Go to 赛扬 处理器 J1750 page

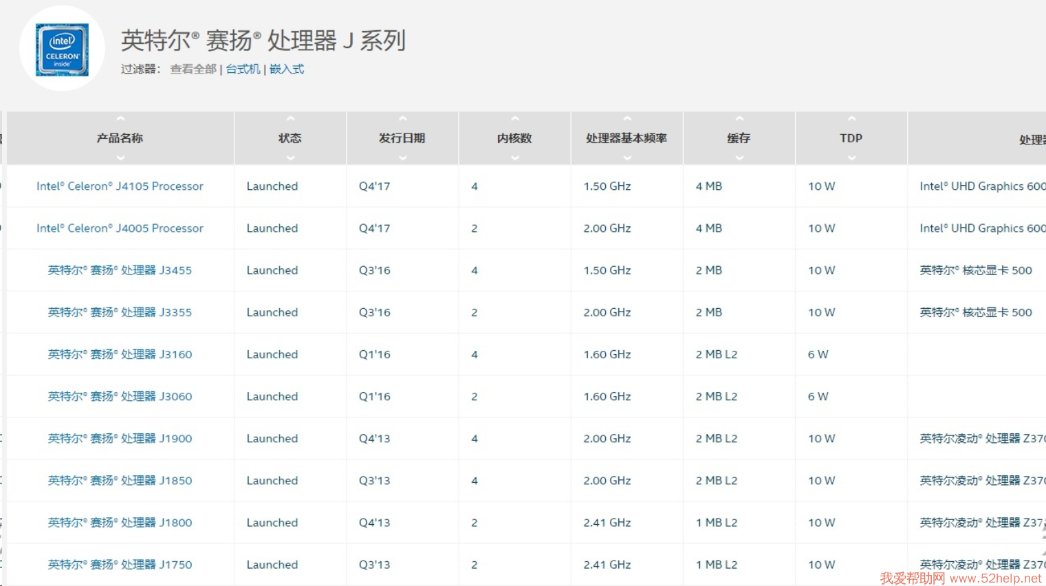click(x=120, y=565)
